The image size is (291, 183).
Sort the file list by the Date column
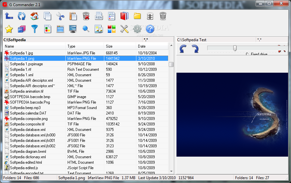152,46
